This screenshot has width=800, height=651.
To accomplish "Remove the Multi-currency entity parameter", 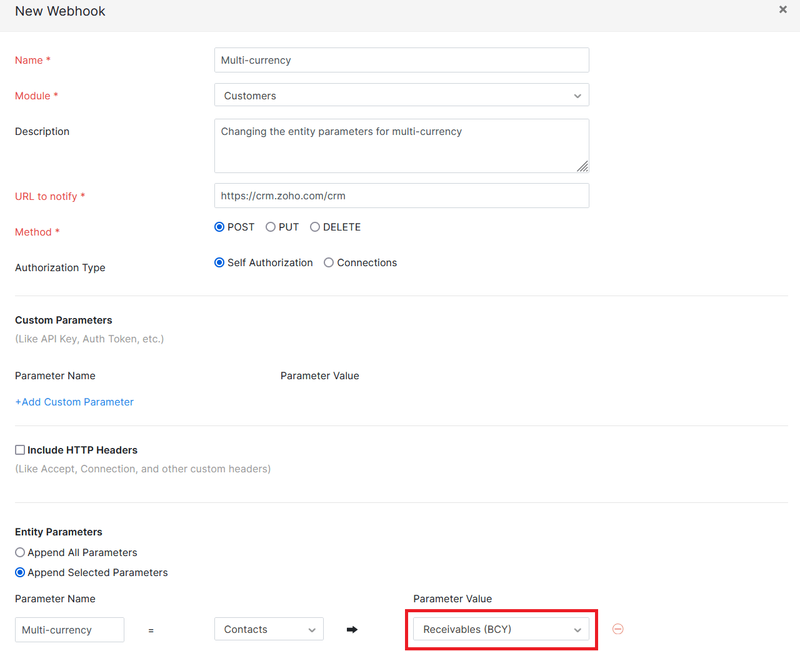I will (617, 629).
